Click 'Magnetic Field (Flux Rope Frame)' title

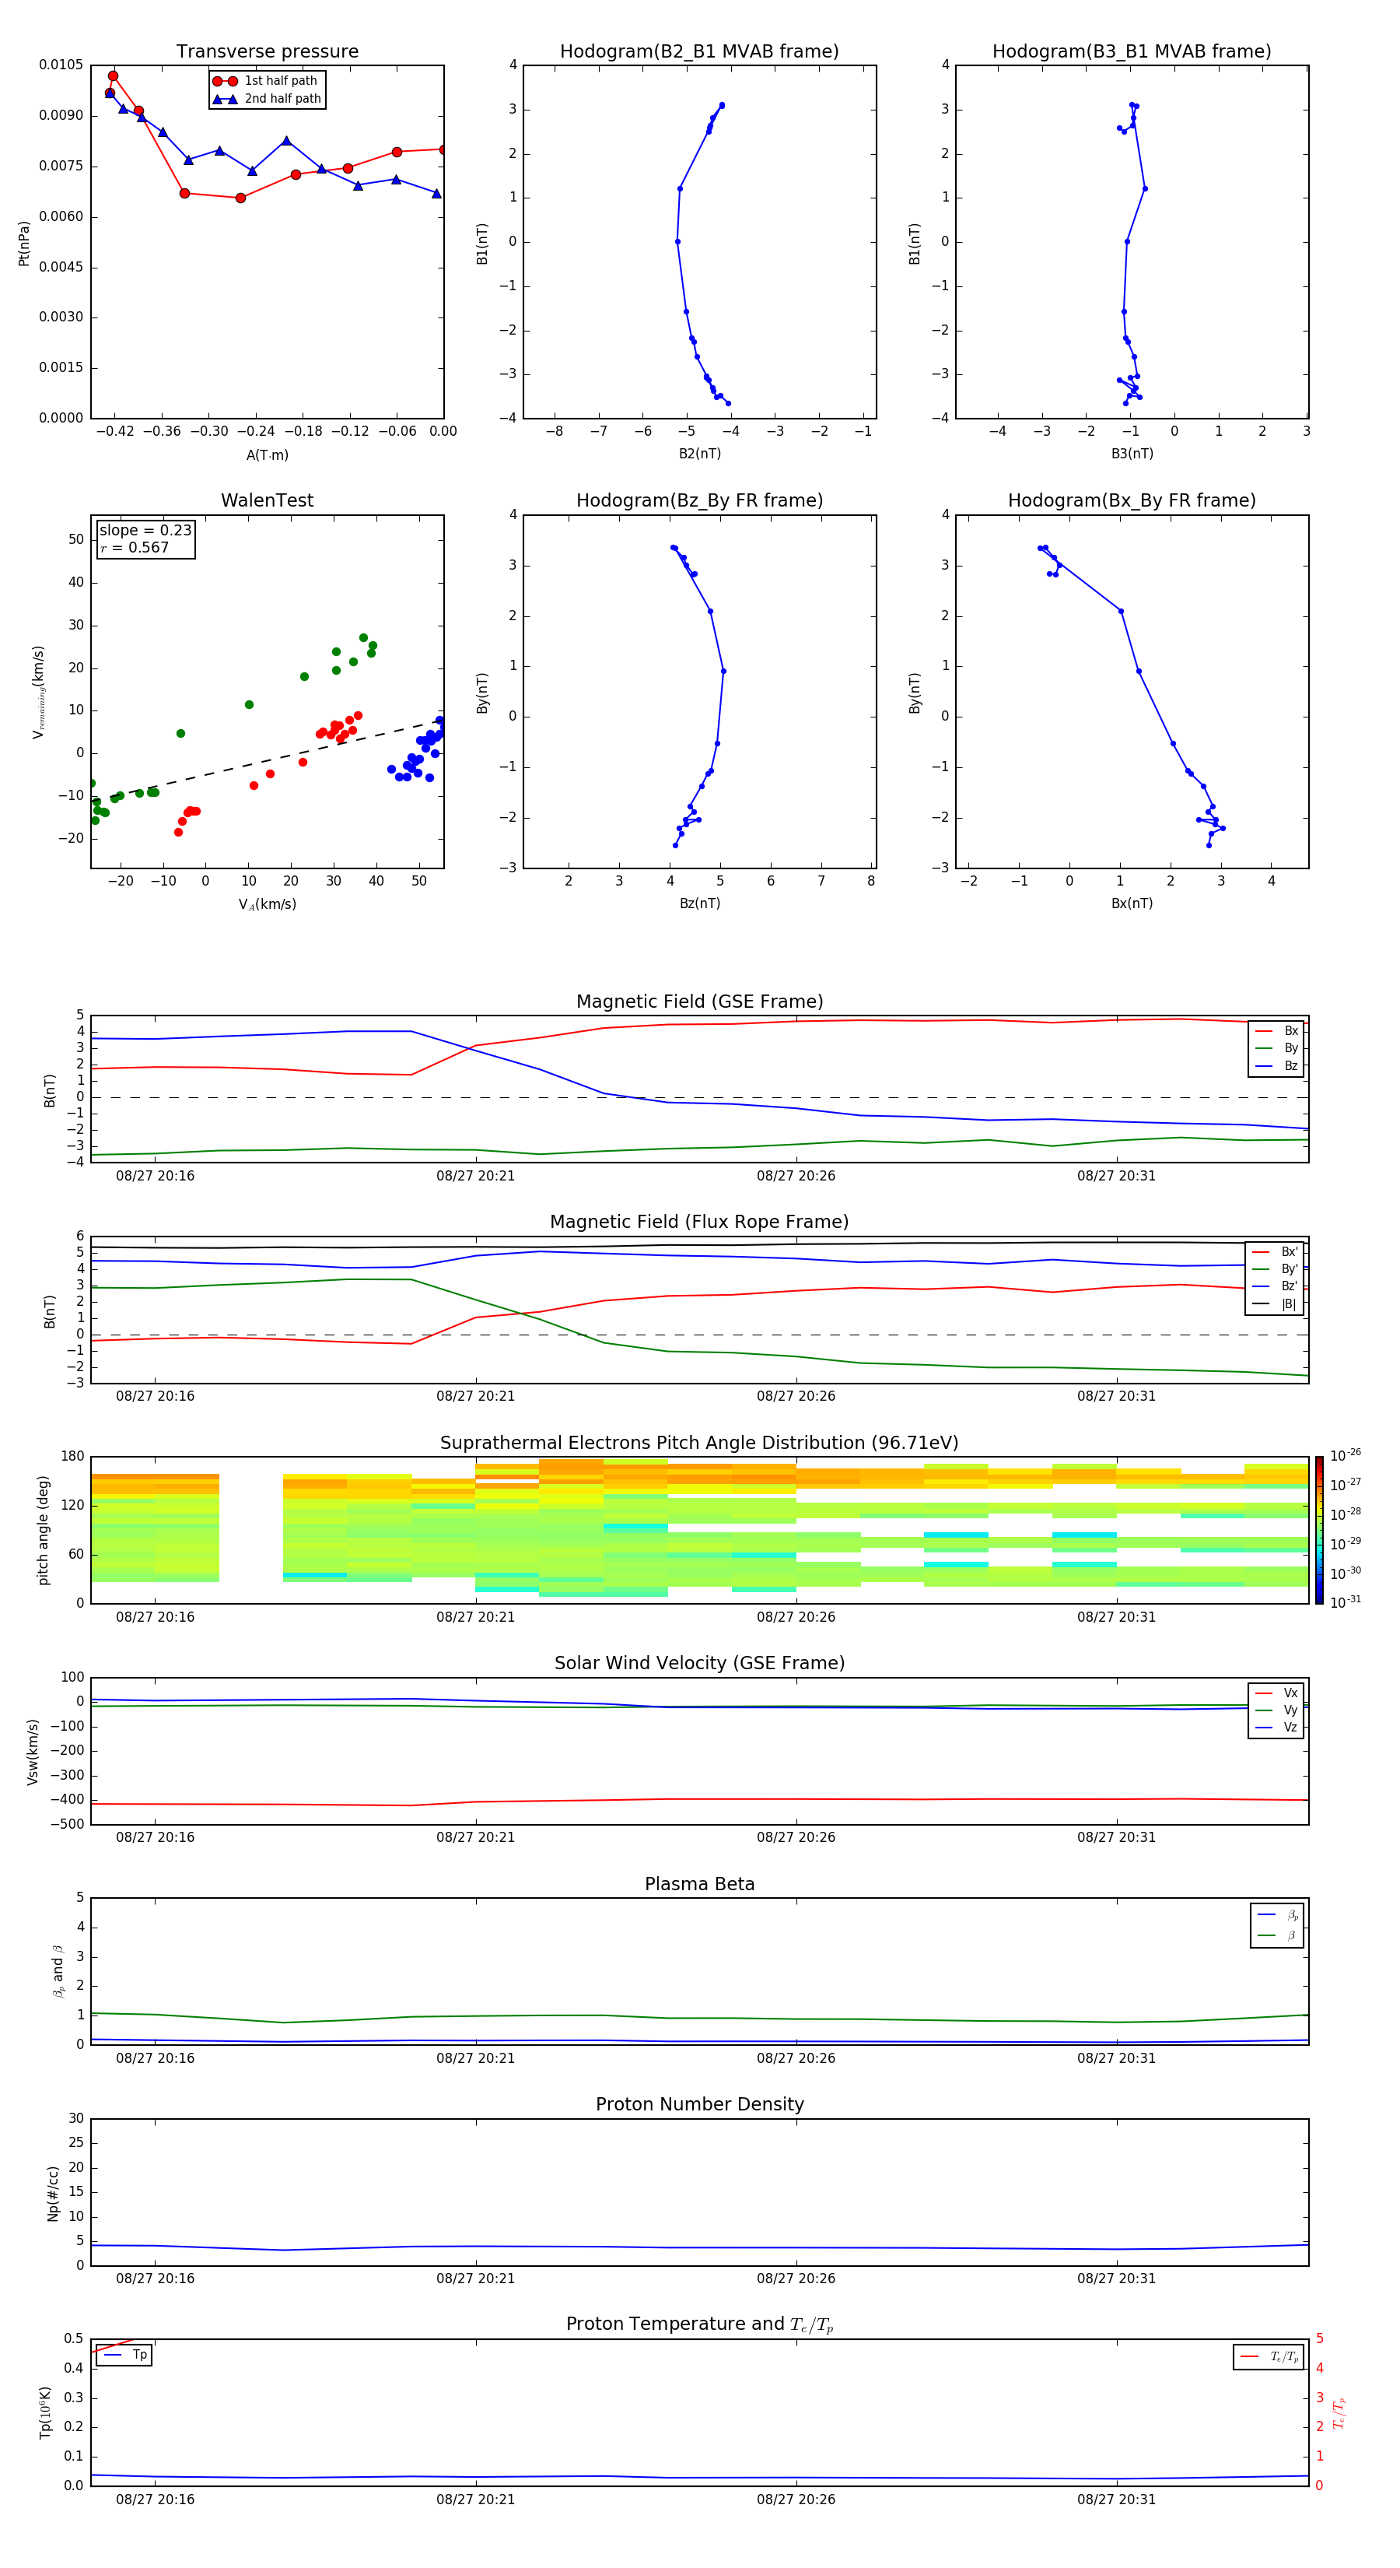699,1223
